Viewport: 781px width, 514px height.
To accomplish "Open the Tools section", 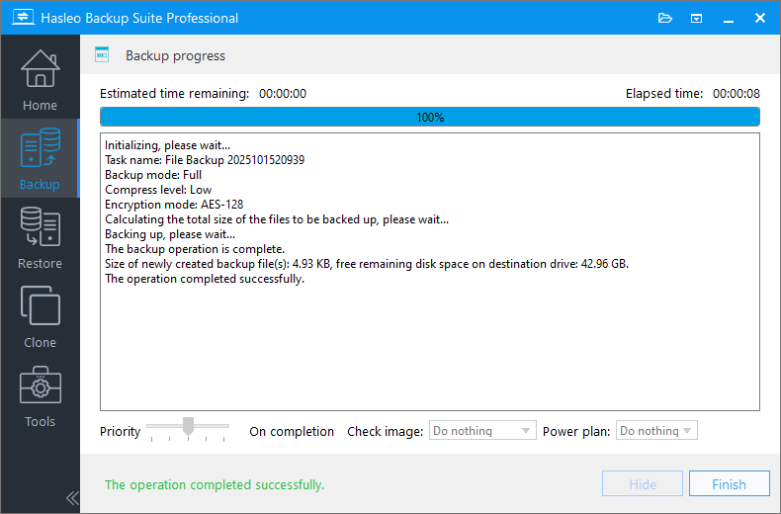I will pyautogui.click(x=40, y=396).
